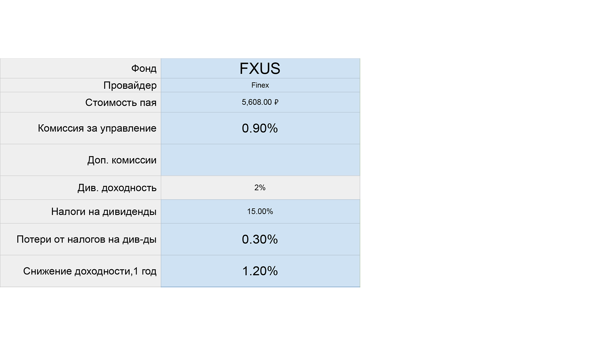Screen dimensions: 616x346
Task: Select the Снижение доходности,1 год label
Action: pos(90,271)
